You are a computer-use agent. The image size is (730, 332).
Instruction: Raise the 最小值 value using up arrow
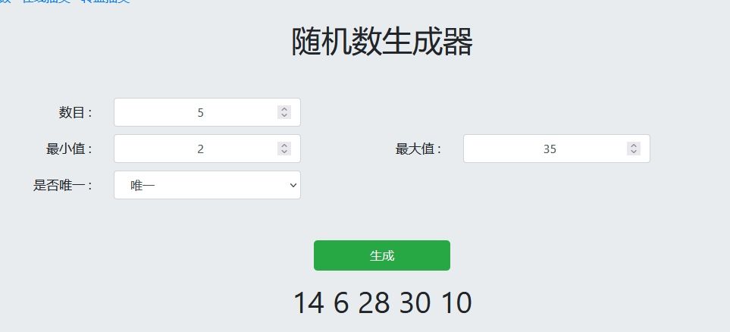(x=284, y=146)
